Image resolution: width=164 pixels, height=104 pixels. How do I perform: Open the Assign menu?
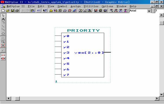[x=76, y=6]
